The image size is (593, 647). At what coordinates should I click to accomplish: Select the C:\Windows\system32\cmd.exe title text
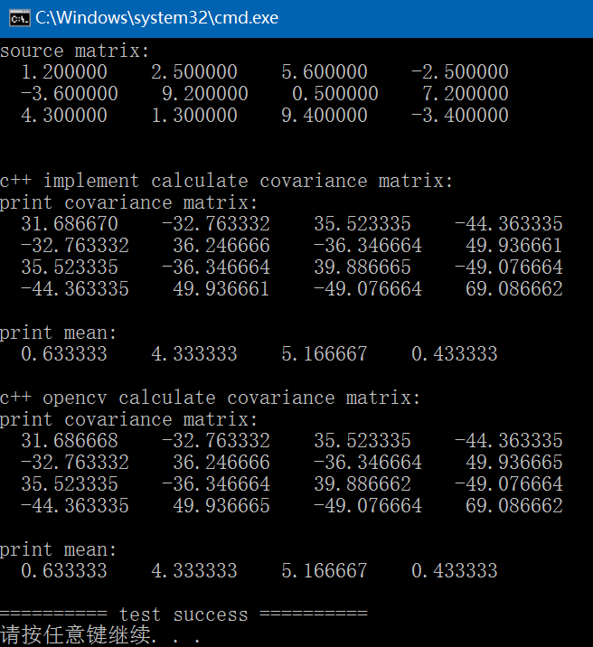pos(156,18)
